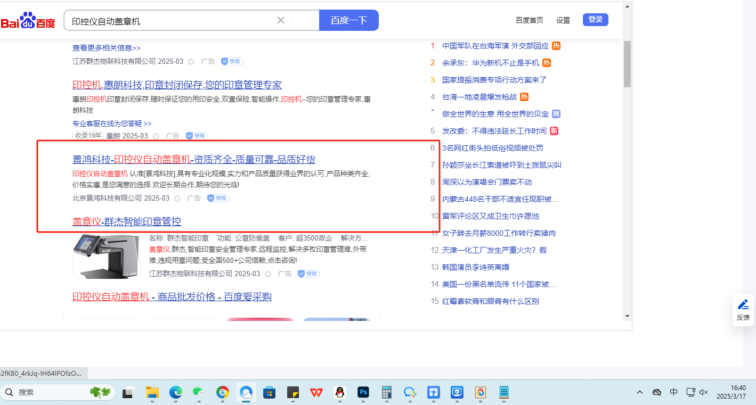756x405 pixels.
Task: Open WeChat from the taskbar
Action: (199, 392)
